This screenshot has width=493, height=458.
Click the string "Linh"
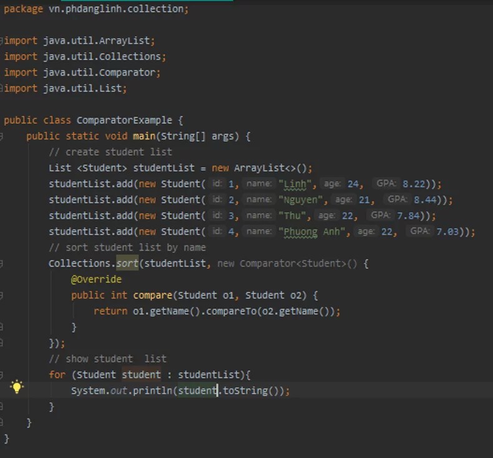[x=295, y=184]
